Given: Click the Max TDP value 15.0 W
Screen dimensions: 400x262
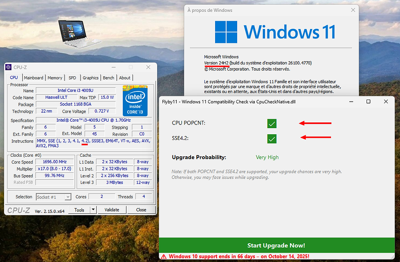Looking at the screenshot, I should click(107, 97).
